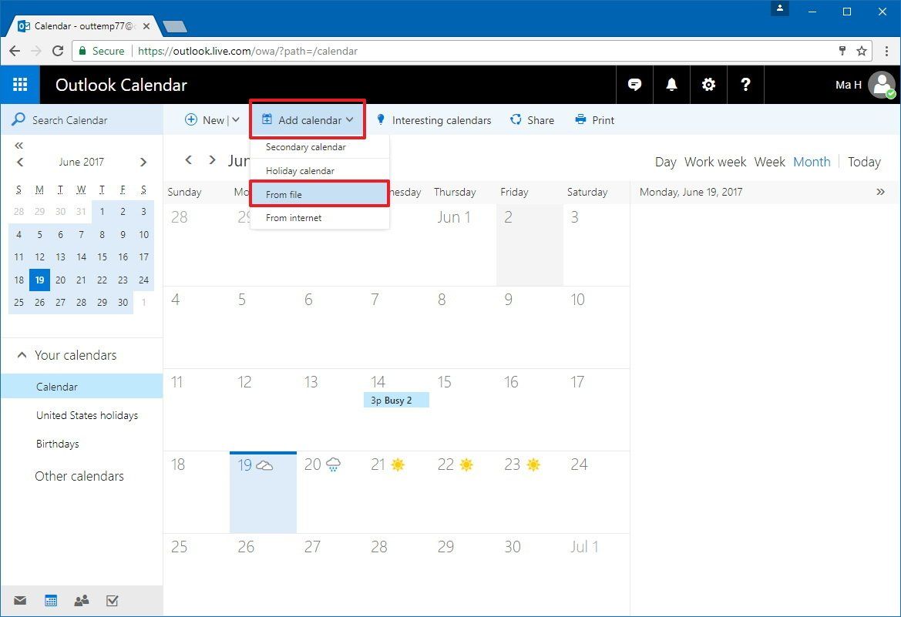
Task: Open notifications bell
Action: coord(671,85)
